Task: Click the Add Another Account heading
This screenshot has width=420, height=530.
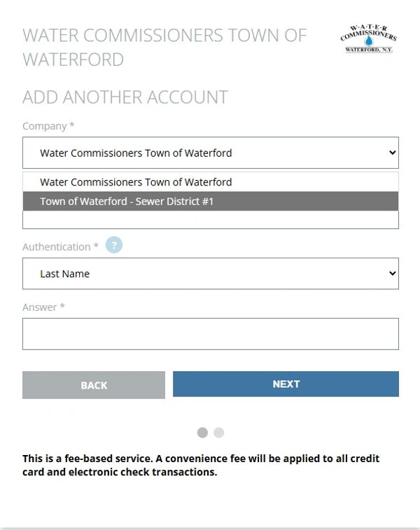Action: (125, 97)
